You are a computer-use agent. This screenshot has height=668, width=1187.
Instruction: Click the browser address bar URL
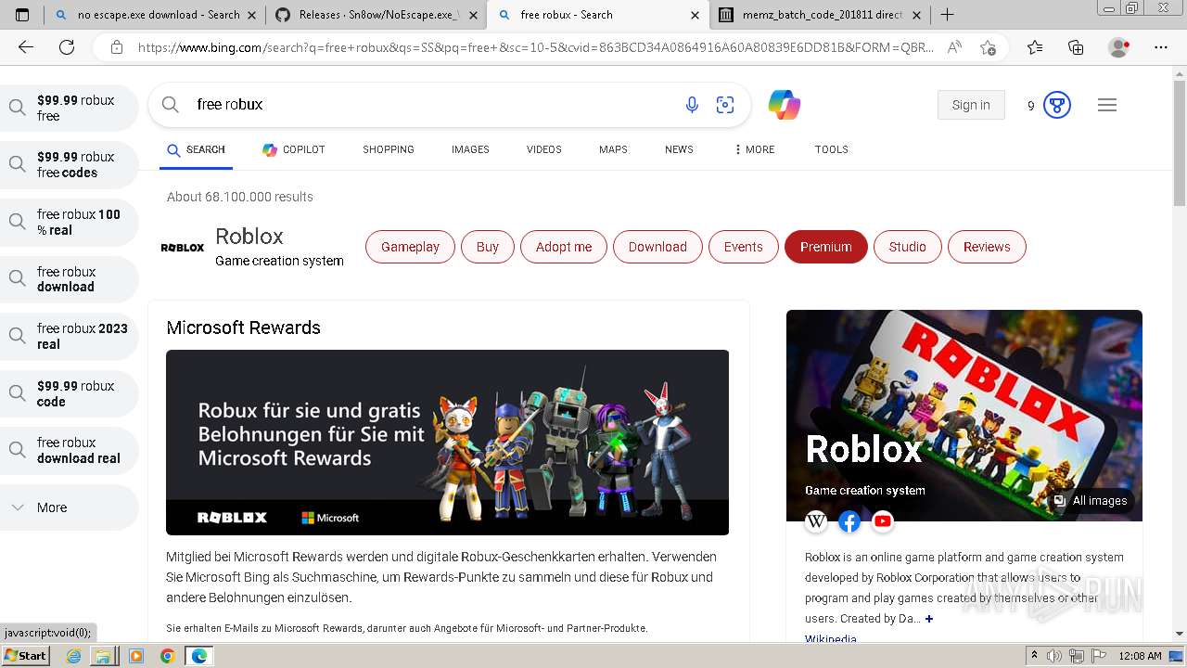[535, 47]
